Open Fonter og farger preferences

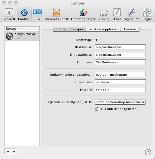tap(83, 14)
